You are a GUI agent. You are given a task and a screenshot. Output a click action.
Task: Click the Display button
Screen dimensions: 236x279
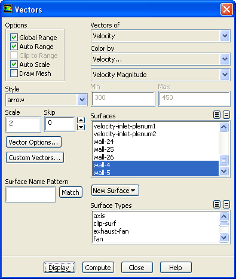[59, 268]
